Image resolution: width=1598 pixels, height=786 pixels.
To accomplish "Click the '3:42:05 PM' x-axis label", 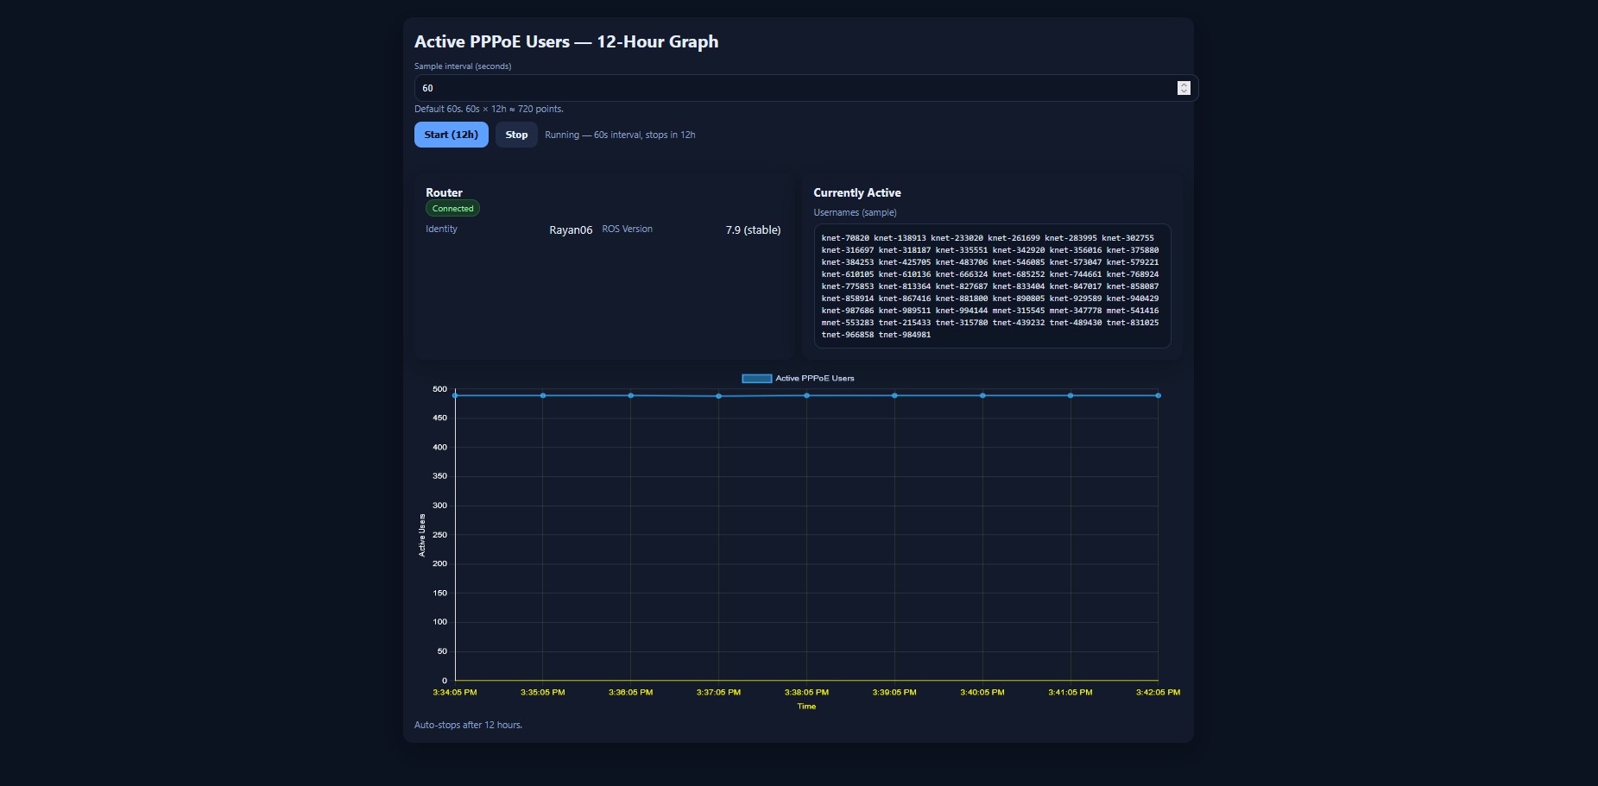I will (x=1159, y=692).
